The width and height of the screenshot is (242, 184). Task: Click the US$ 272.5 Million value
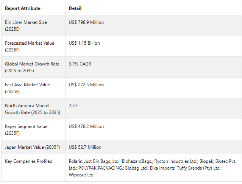(x=86, y=85)
